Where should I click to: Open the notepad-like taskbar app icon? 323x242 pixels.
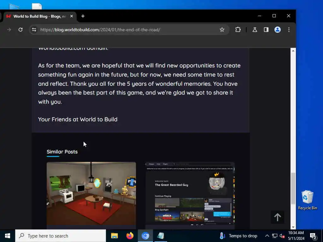(x=161, y=236)
